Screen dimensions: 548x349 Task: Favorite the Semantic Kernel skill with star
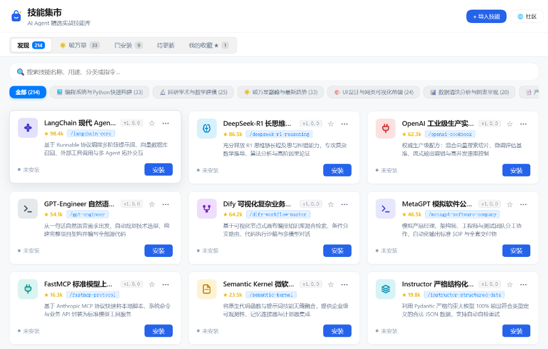331,284
